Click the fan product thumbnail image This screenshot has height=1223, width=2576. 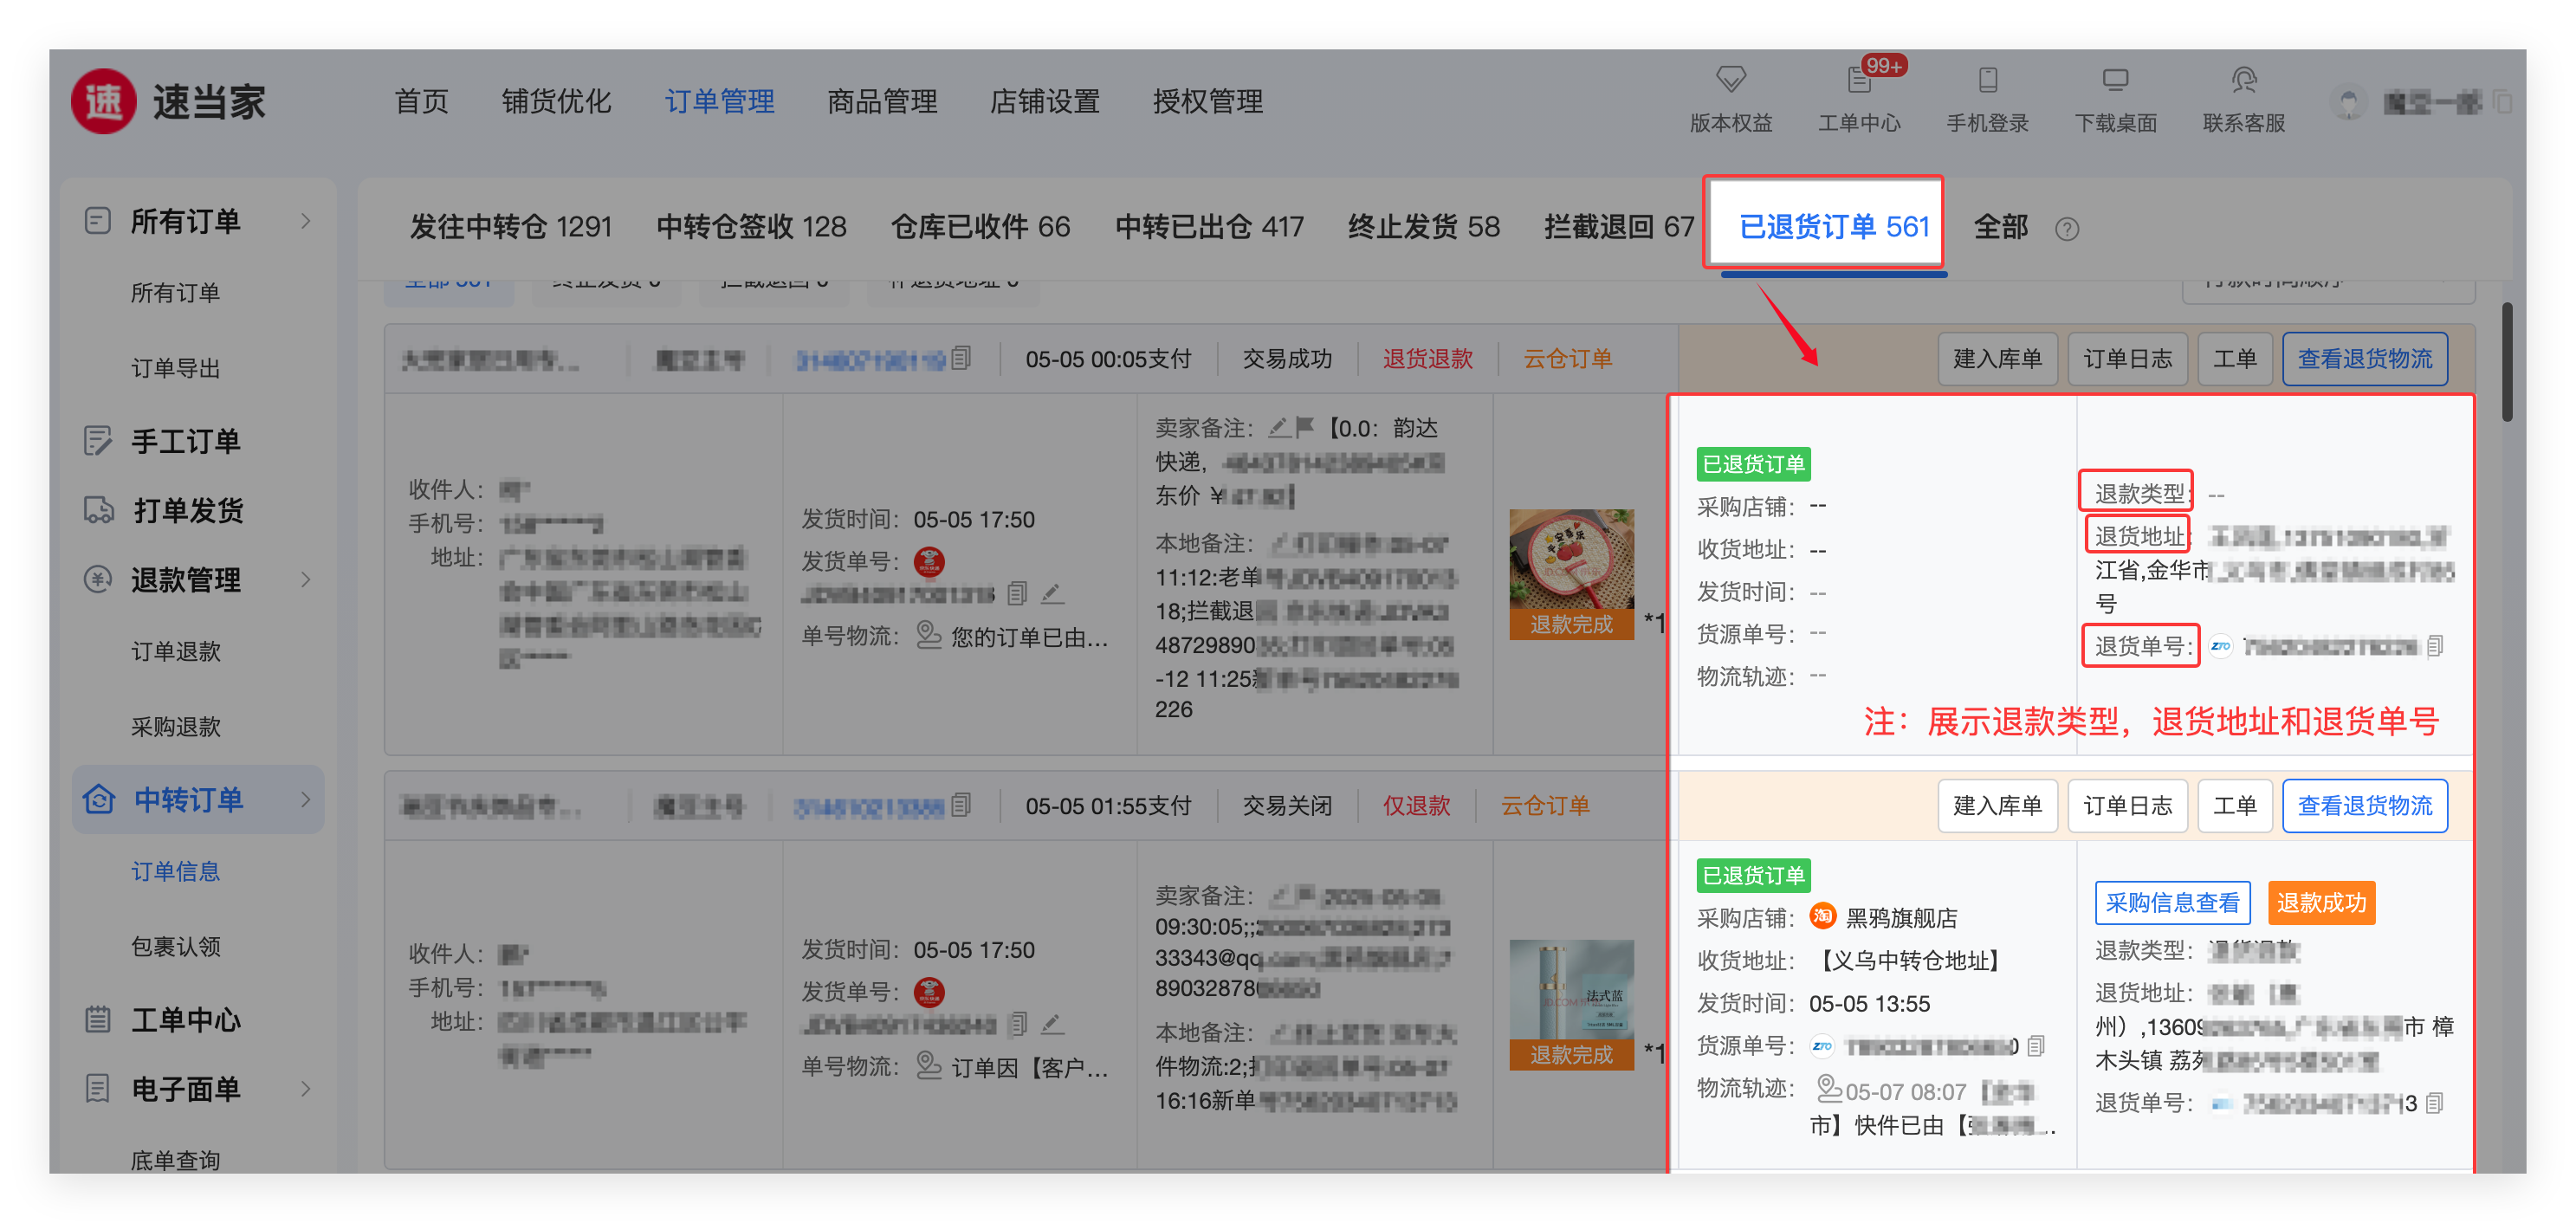[1570, 560]
